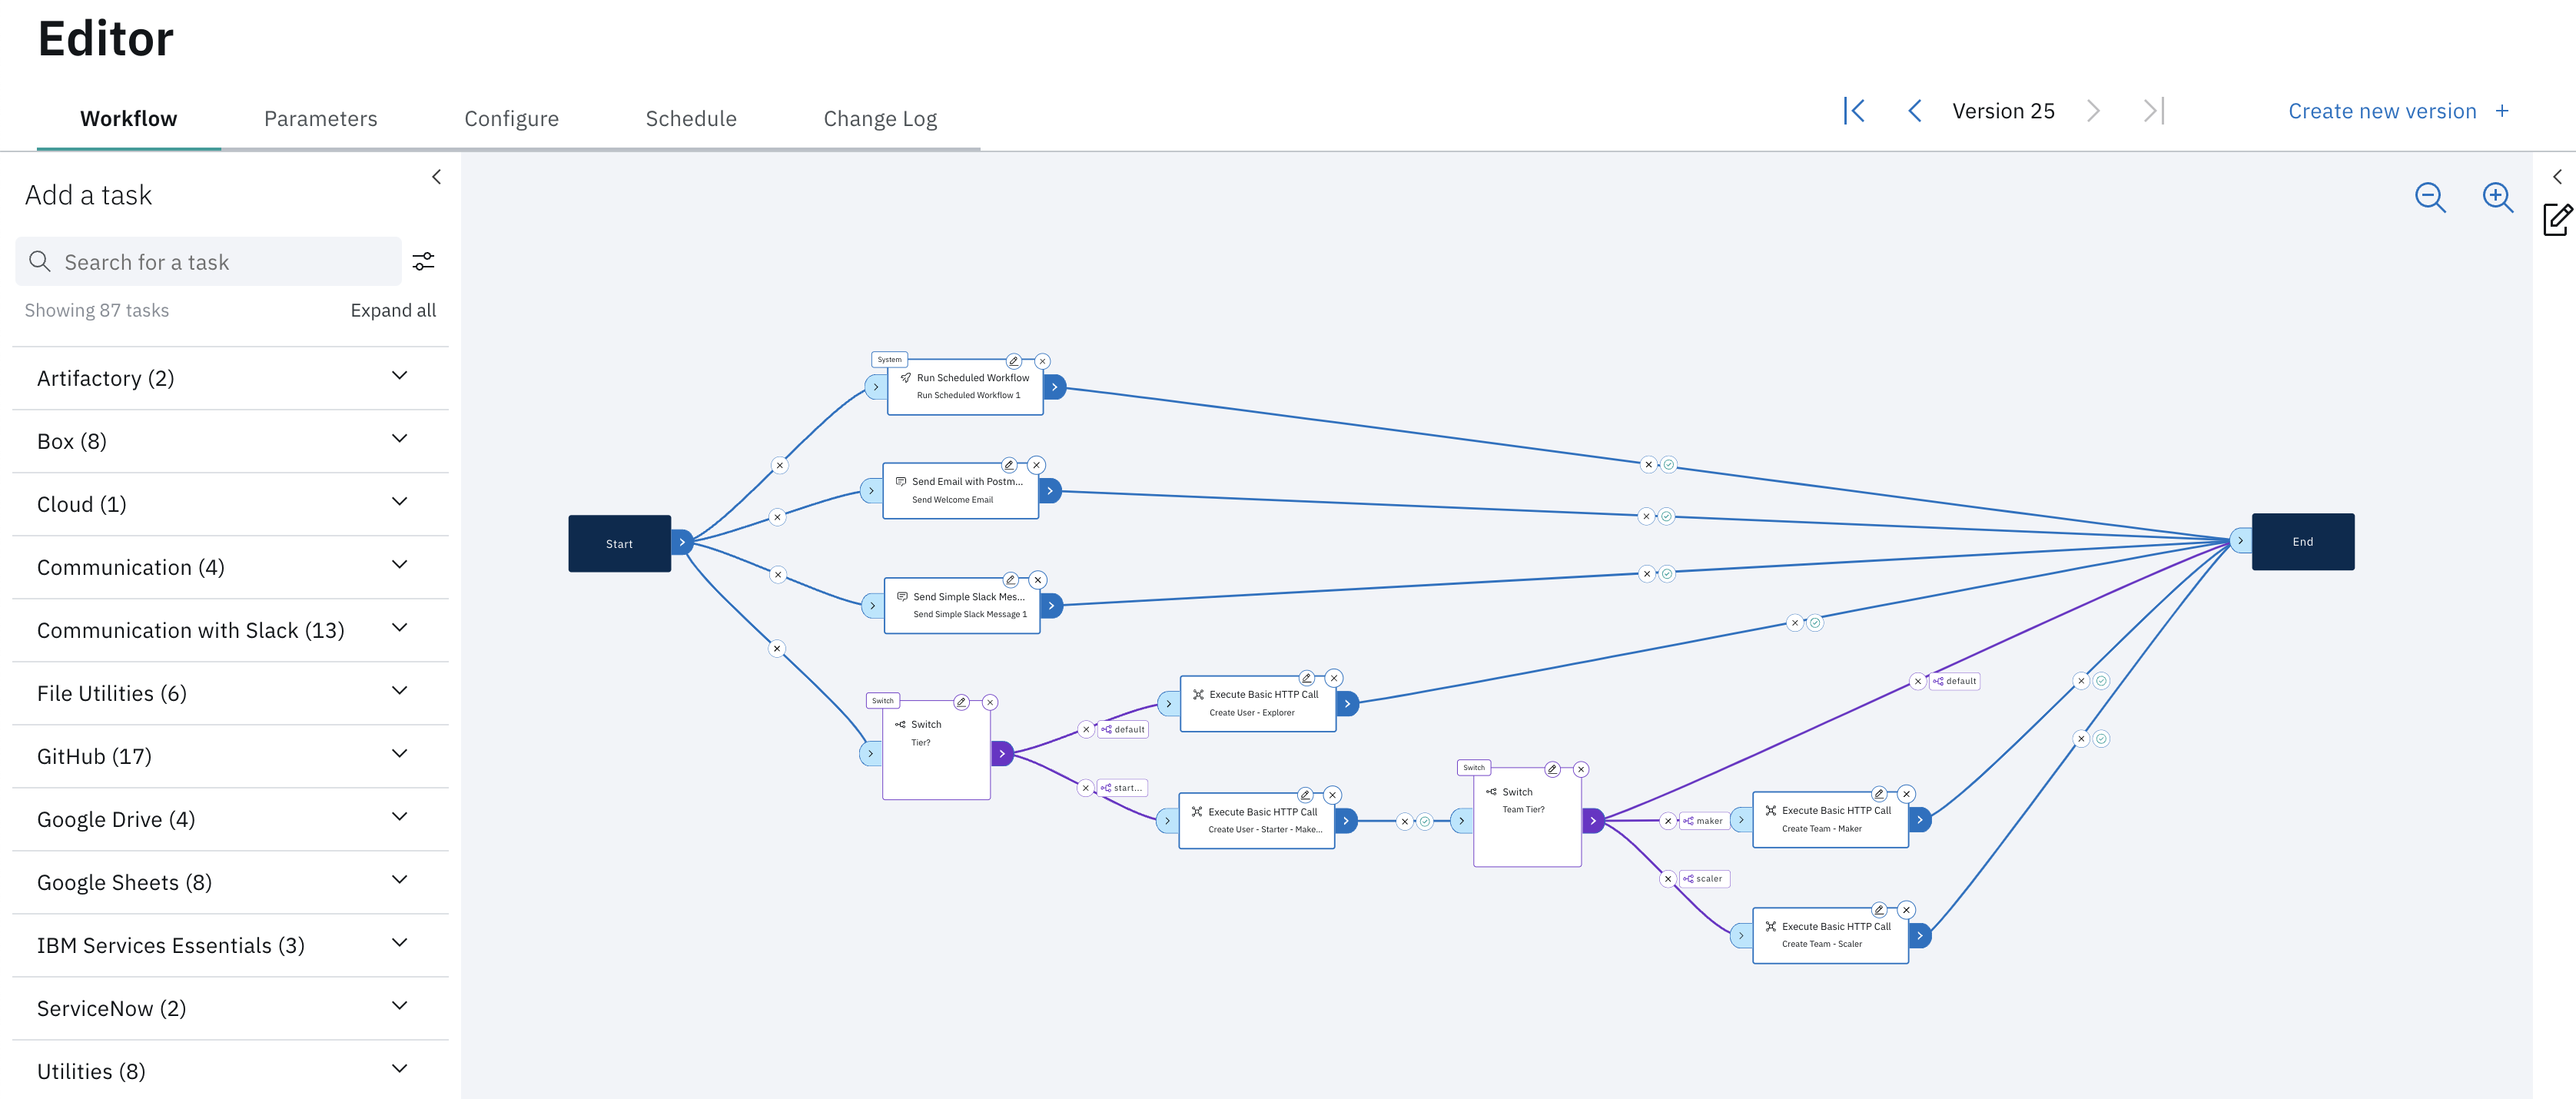Go to first version

(x=1854, y=111)
